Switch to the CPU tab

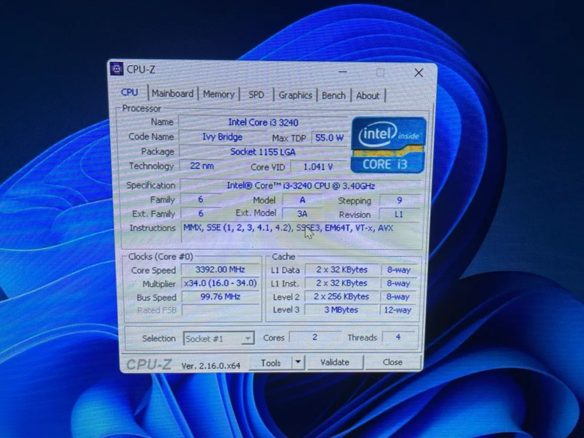click(129, 92)
